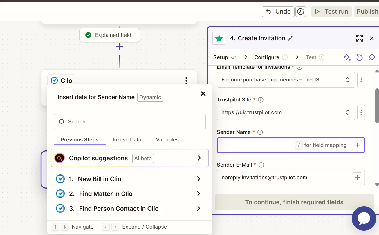379x235 pixels.
Task: Click the right arrow expand key
Action: [115, 227]
